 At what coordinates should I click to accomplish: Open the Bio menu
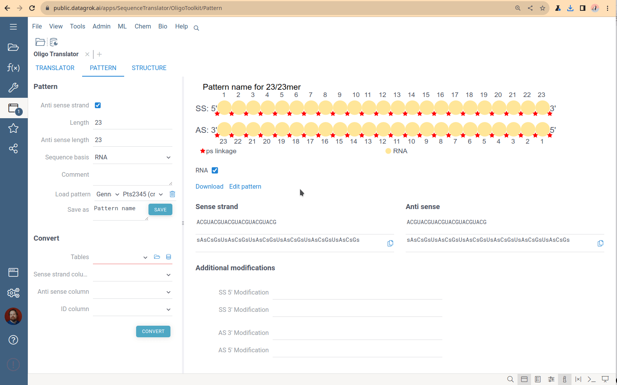pyautogui.click(x=162, y=26)
